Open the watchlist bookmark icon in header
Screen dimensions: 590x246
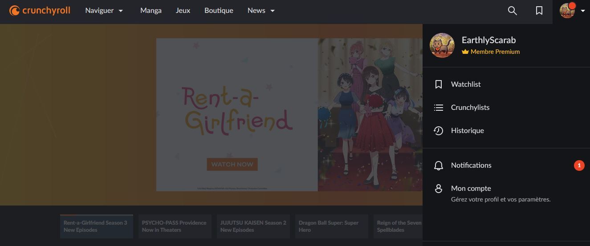point(539,11)
